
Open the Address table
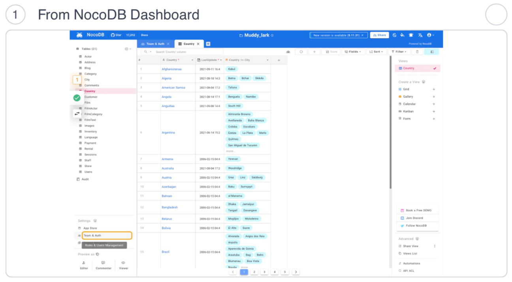[x=90, y=62]
